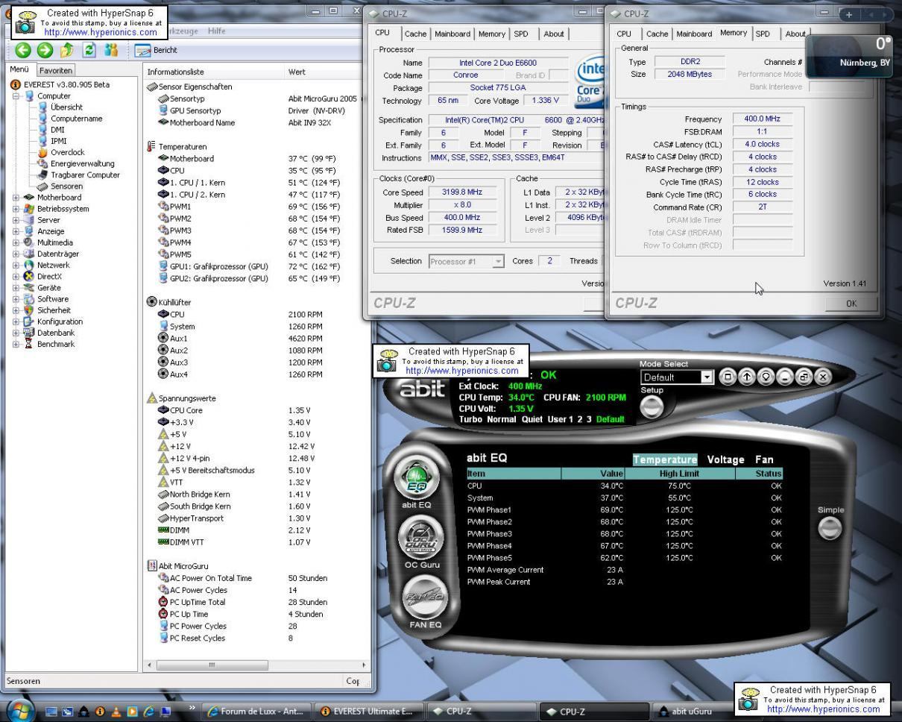Viewport: 902px width, 722px height.
Task: Open the CPU tab in right CPU-Z
Action: click(x=624, y=34)
